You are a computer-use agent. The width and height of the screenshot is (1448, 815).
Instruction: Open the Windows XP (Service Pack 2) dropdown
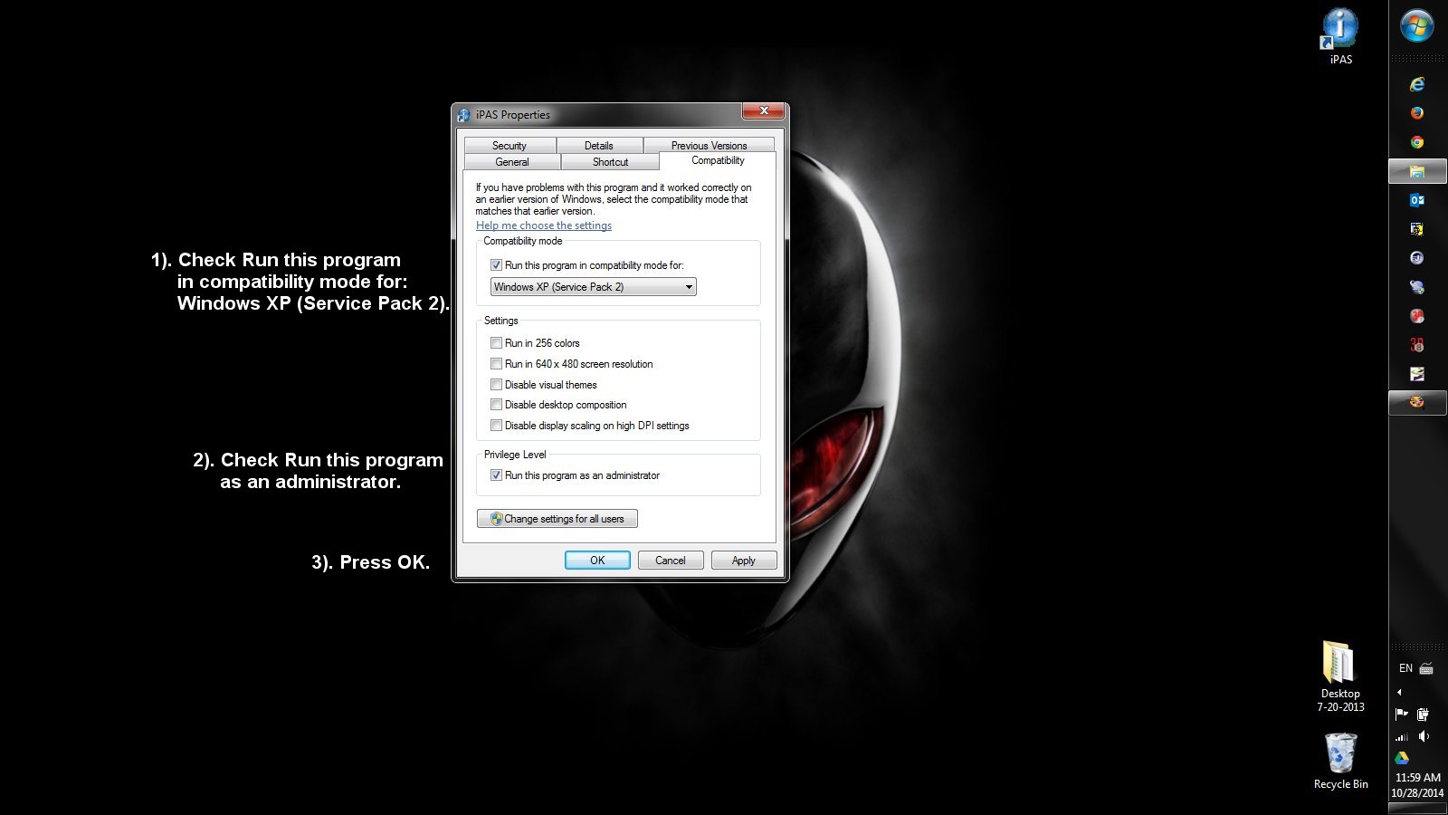point(593,287)
